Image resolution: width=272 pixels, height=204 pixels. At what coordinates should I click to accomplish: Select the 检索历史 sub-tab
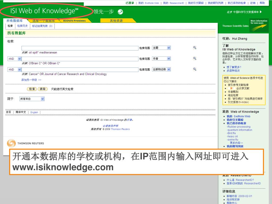23,26
